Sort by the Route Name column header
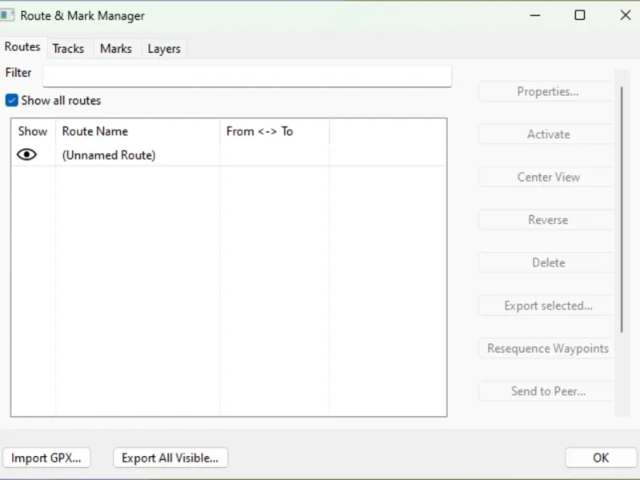Image resolution: width=640 pixels, height=480 pixels. tap(138, 131)
